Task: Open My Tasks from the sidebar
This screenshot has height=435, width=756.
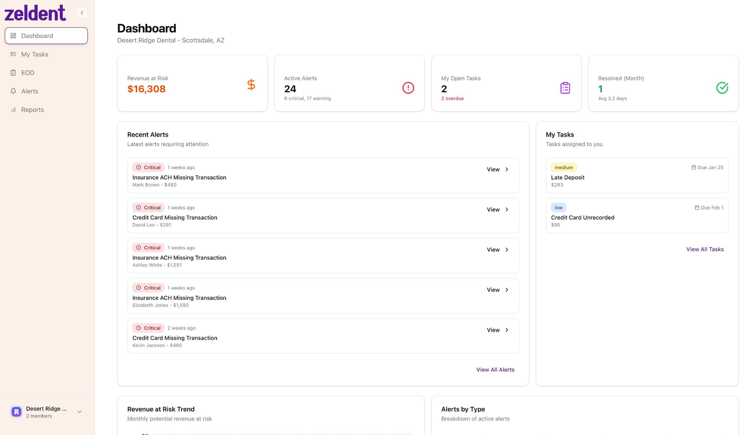Action: click(34, 54)
